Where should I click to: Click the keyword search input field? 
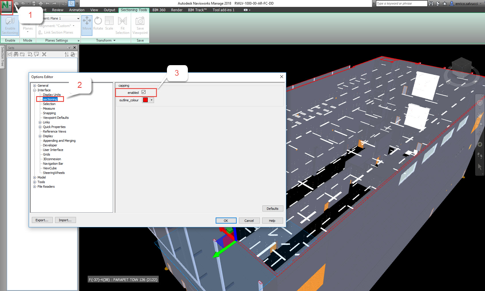[x=401, y=3]
